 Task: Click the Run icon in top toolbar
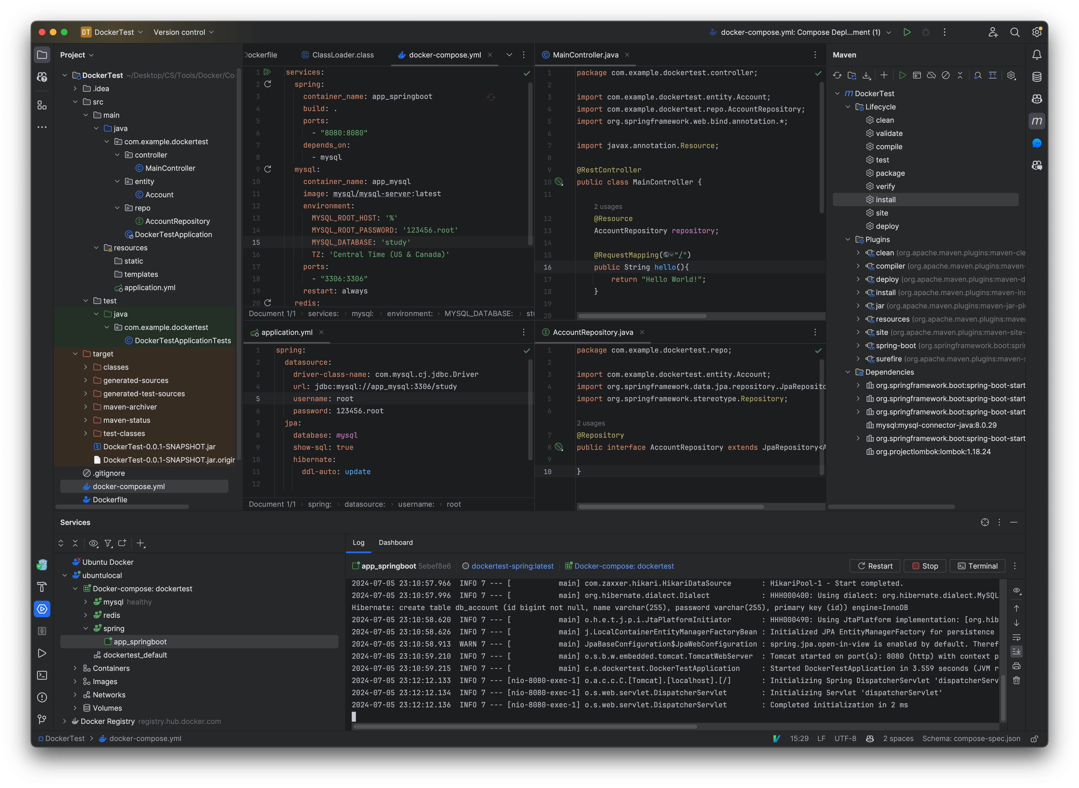pyautogui.click(x=907, y=32)
